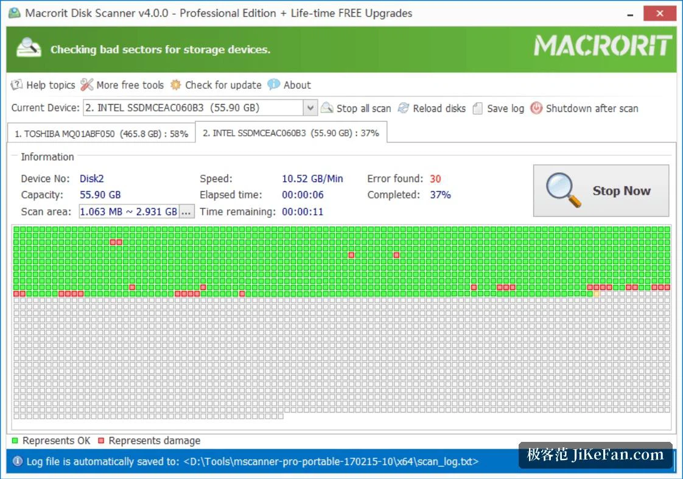Viewport: 683px width, 479px height.
Task: Click the Save log document icon
Action: 477,108
